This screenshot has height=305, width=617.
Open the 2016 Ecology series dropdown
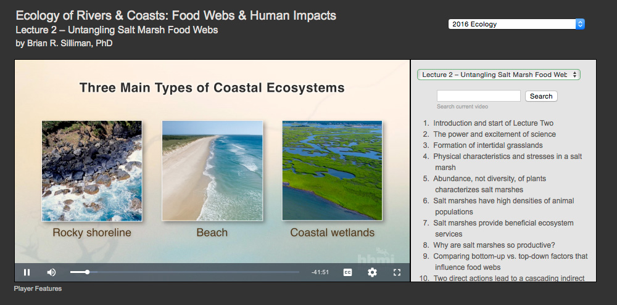point(516,24)
